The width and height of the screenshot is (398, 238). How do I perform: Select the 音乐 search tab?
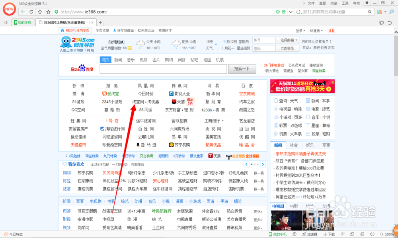tap(131, 60)
